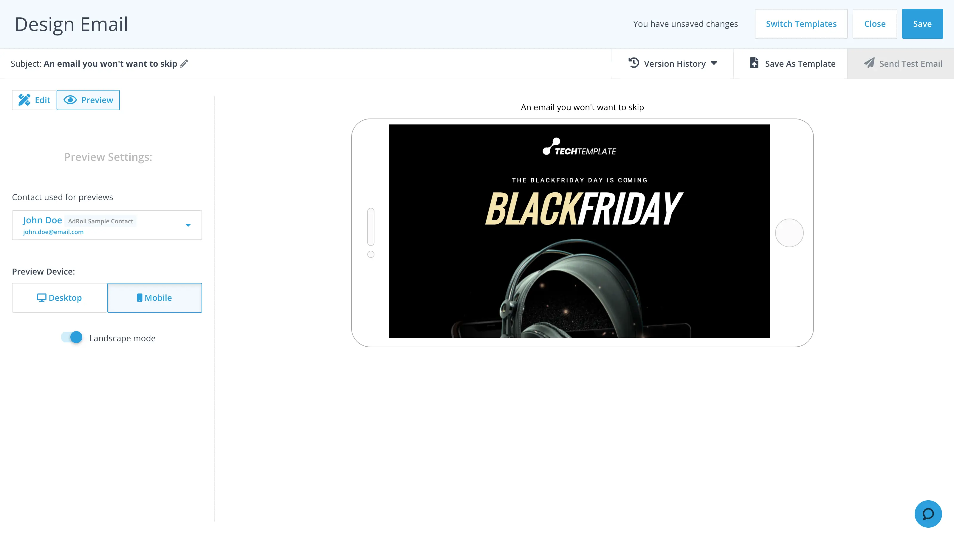This screenshot has width=954, height=536.
Task: Click the eye icon on Preview tab
Action: pos(70,100)
